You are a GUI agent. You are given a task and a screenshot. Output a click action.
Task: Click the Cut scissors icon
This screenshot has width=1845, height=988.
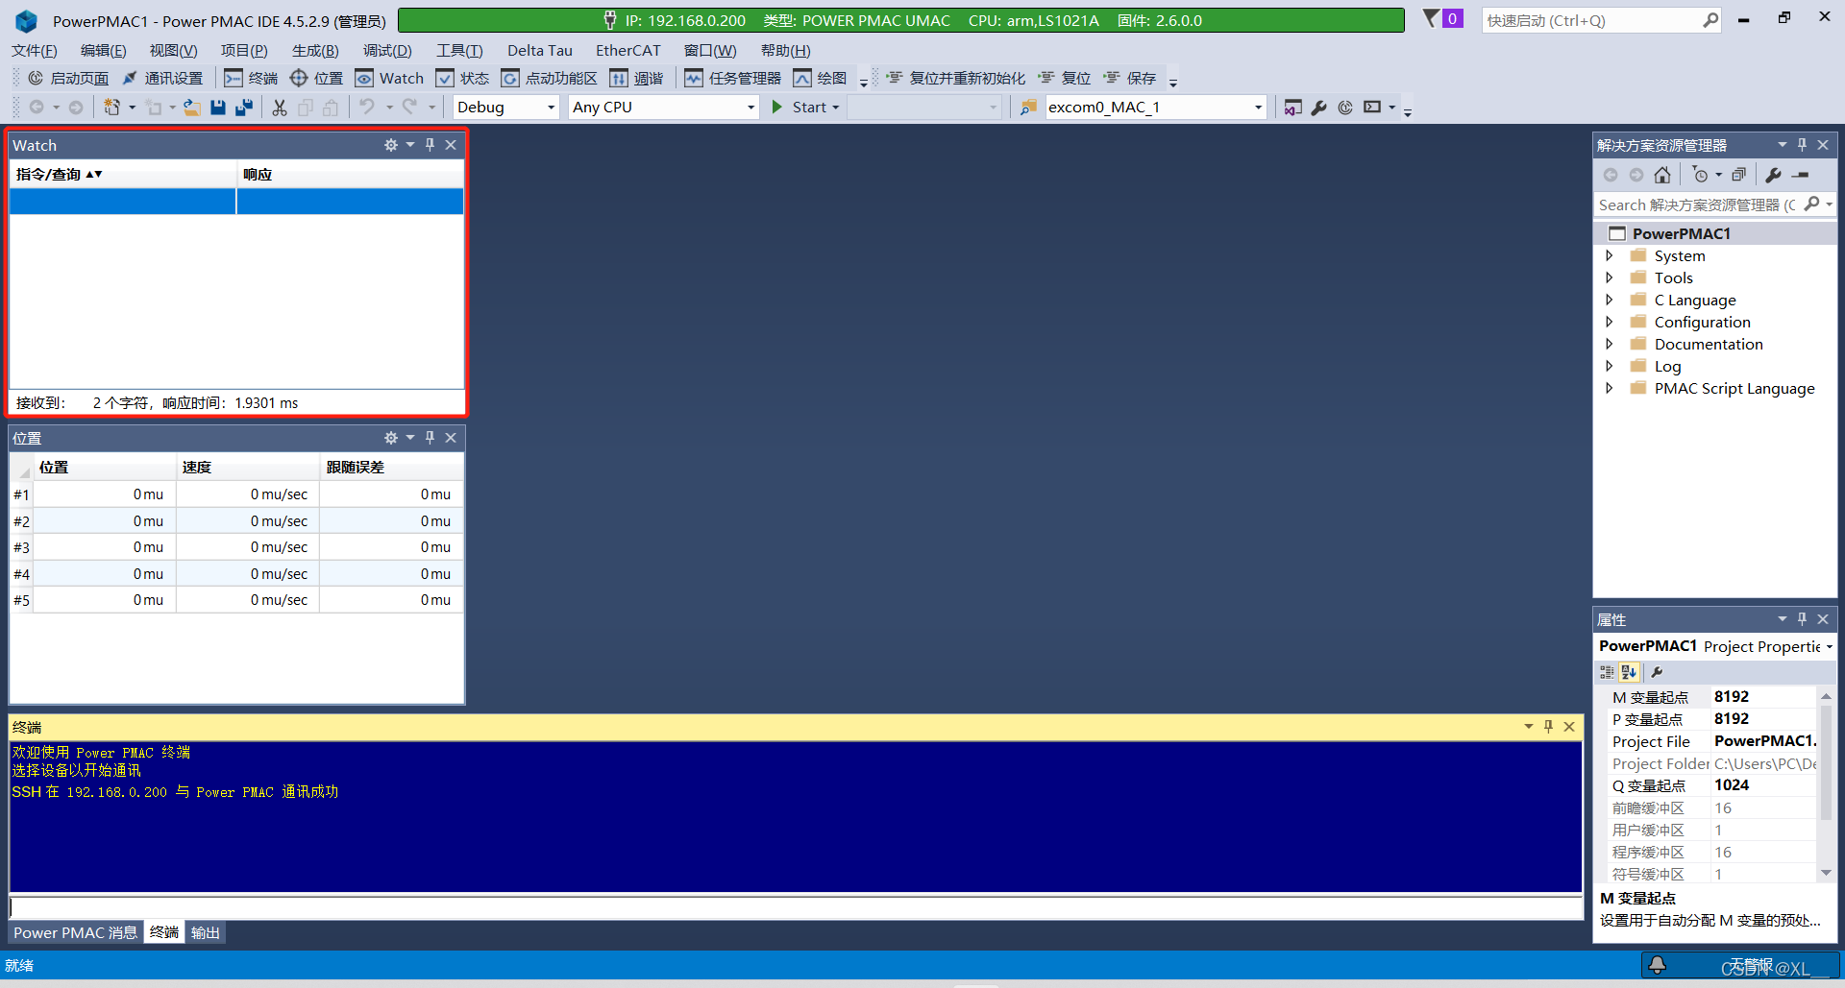(280, 108)
